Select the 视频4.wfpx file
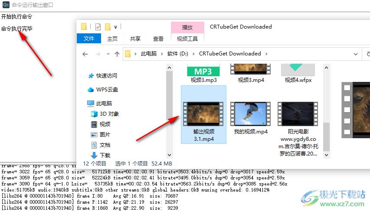 (x=298, y=73)
